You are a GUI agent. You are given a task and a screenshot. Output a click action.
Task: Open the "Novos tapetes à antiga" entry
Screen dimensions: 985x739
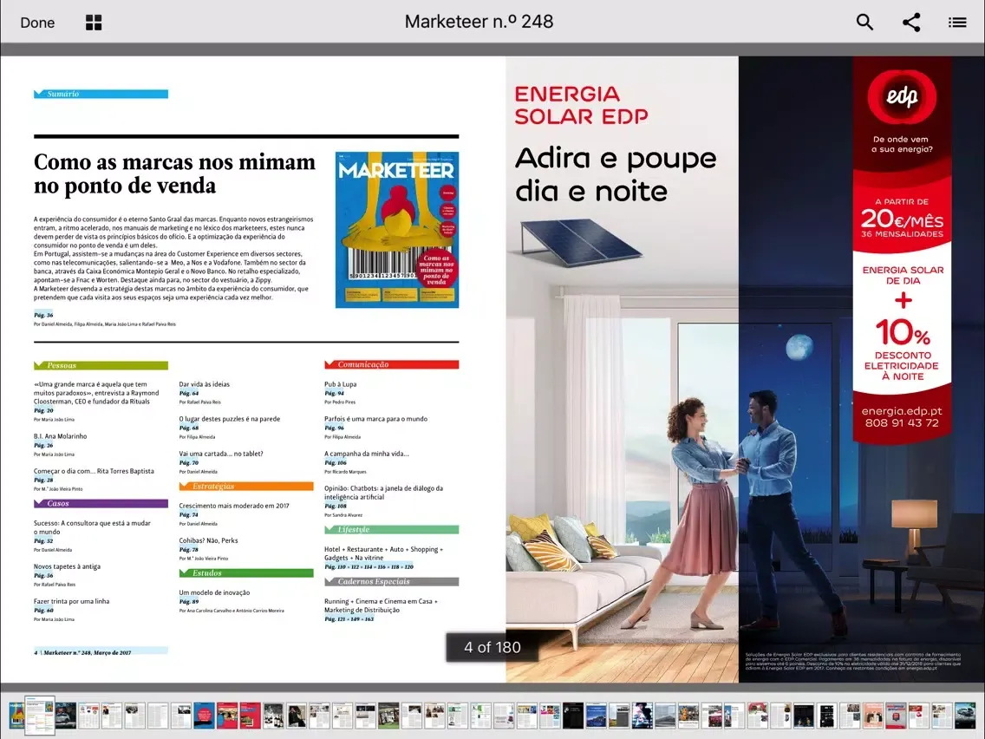[68, 566]
